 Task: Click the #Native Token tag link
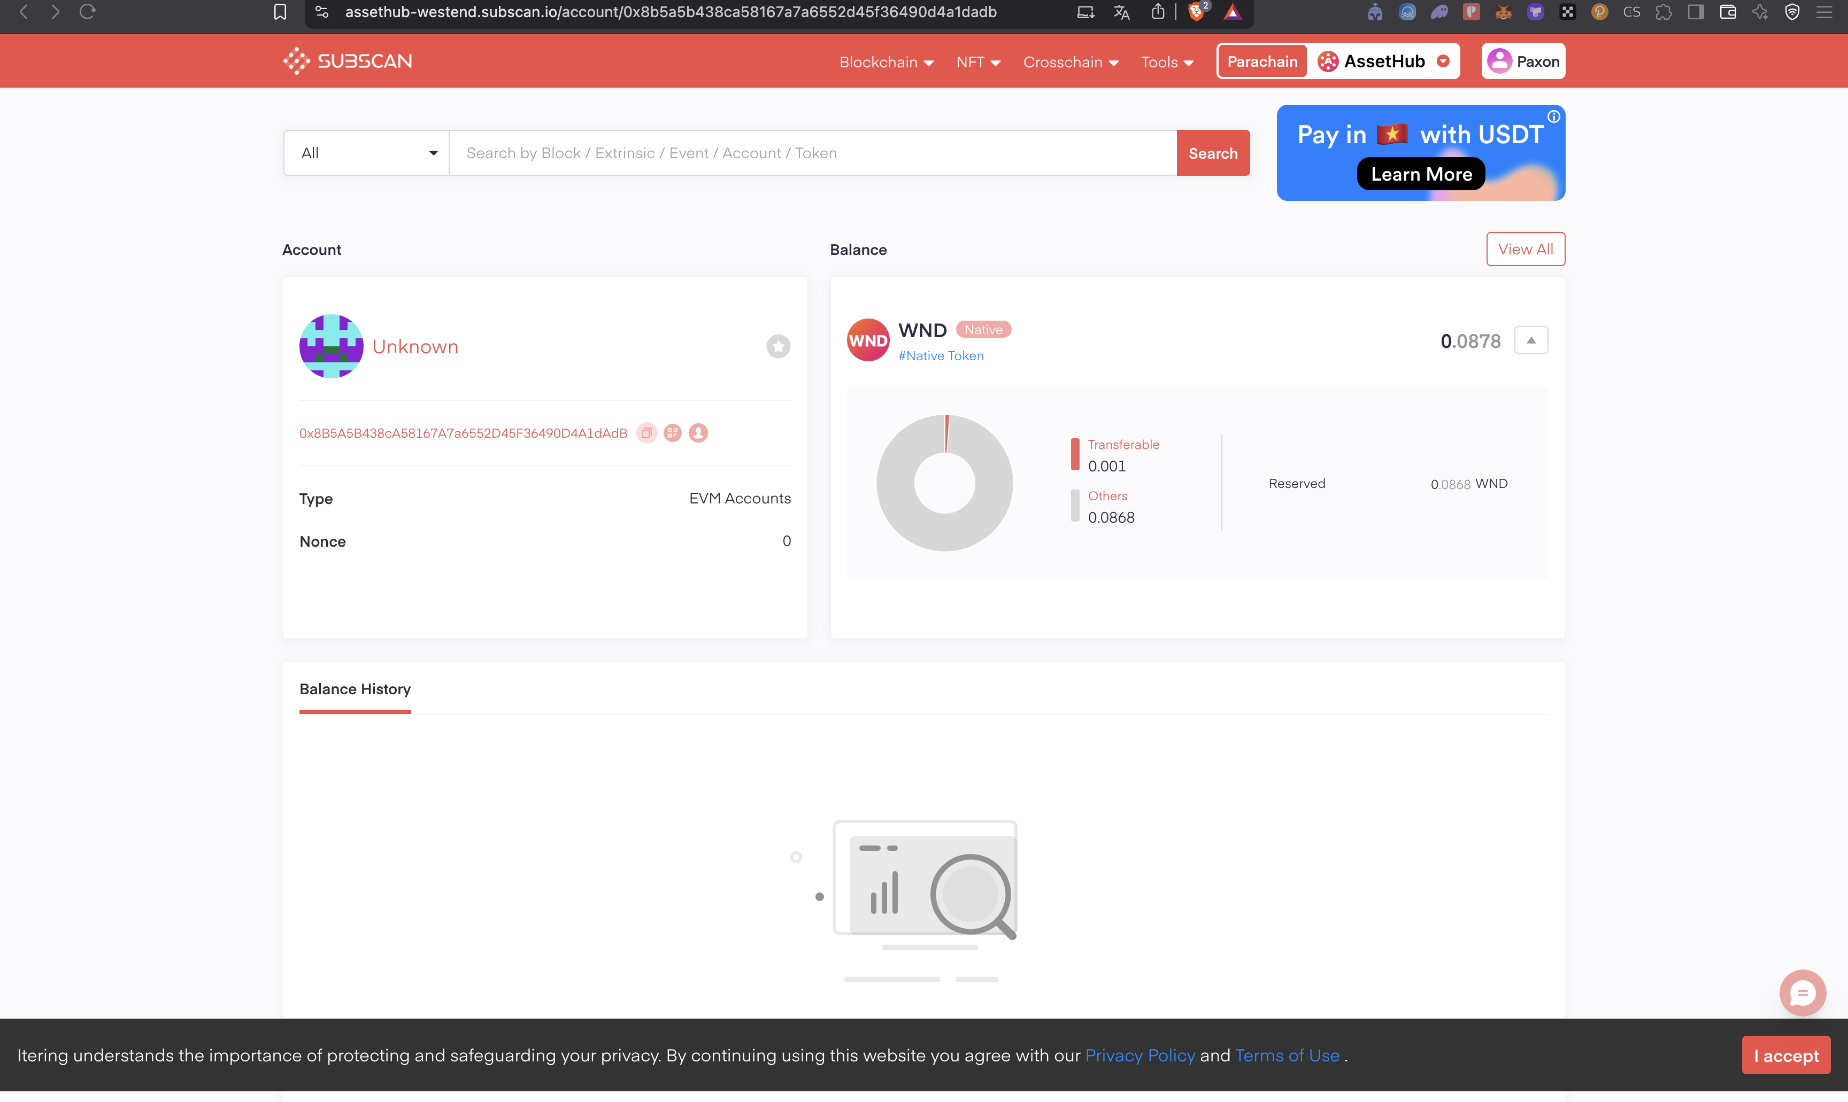[941, 356]
